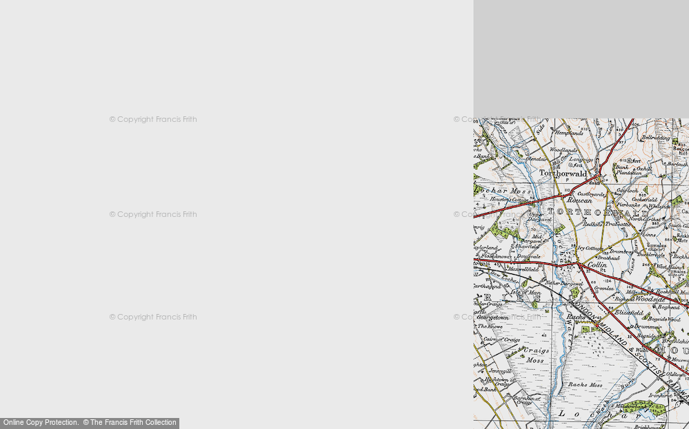Select the 'Hemplands' label on the map
This screenshot has width=689, height=429.
[x=568, y=132]
